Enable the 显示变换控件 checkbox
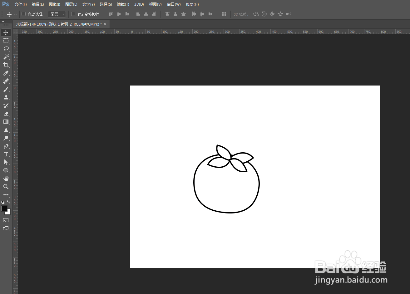 pos(73,14)
